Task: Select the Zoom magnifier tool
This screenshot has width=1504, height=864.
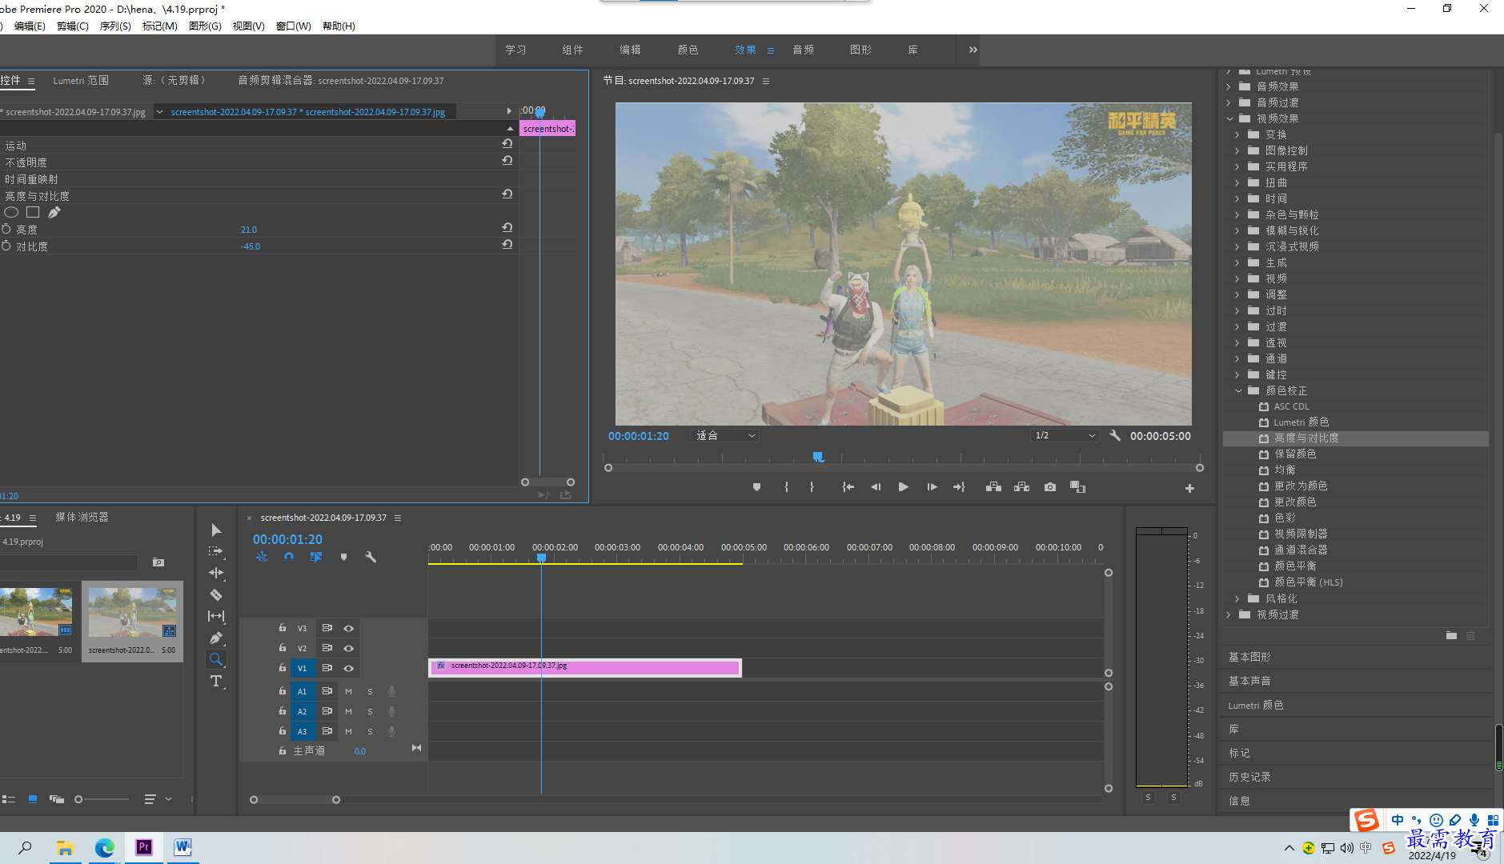Action: [216, 659]
